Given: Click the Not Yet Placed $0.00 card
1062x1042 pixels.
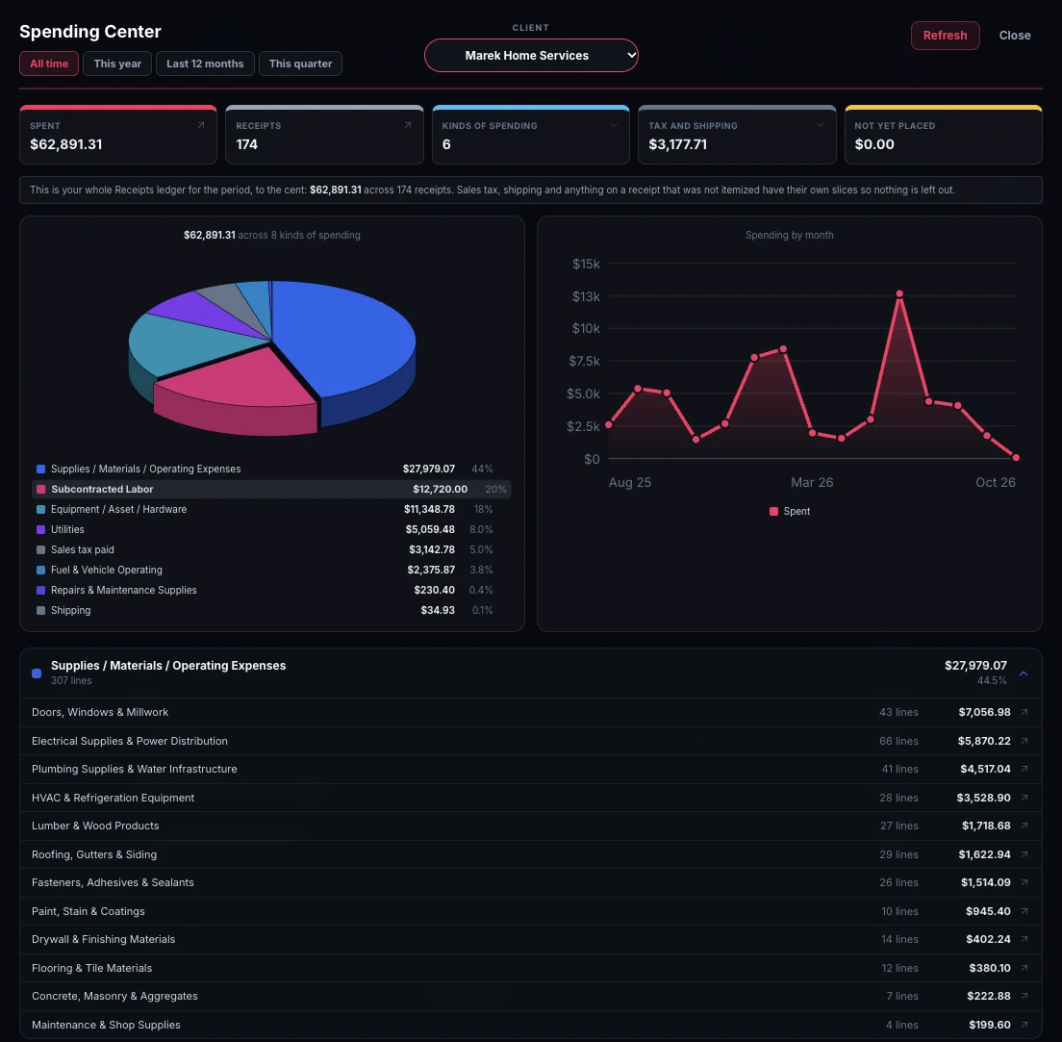Looking at the screenshot, I should point(943,136).
